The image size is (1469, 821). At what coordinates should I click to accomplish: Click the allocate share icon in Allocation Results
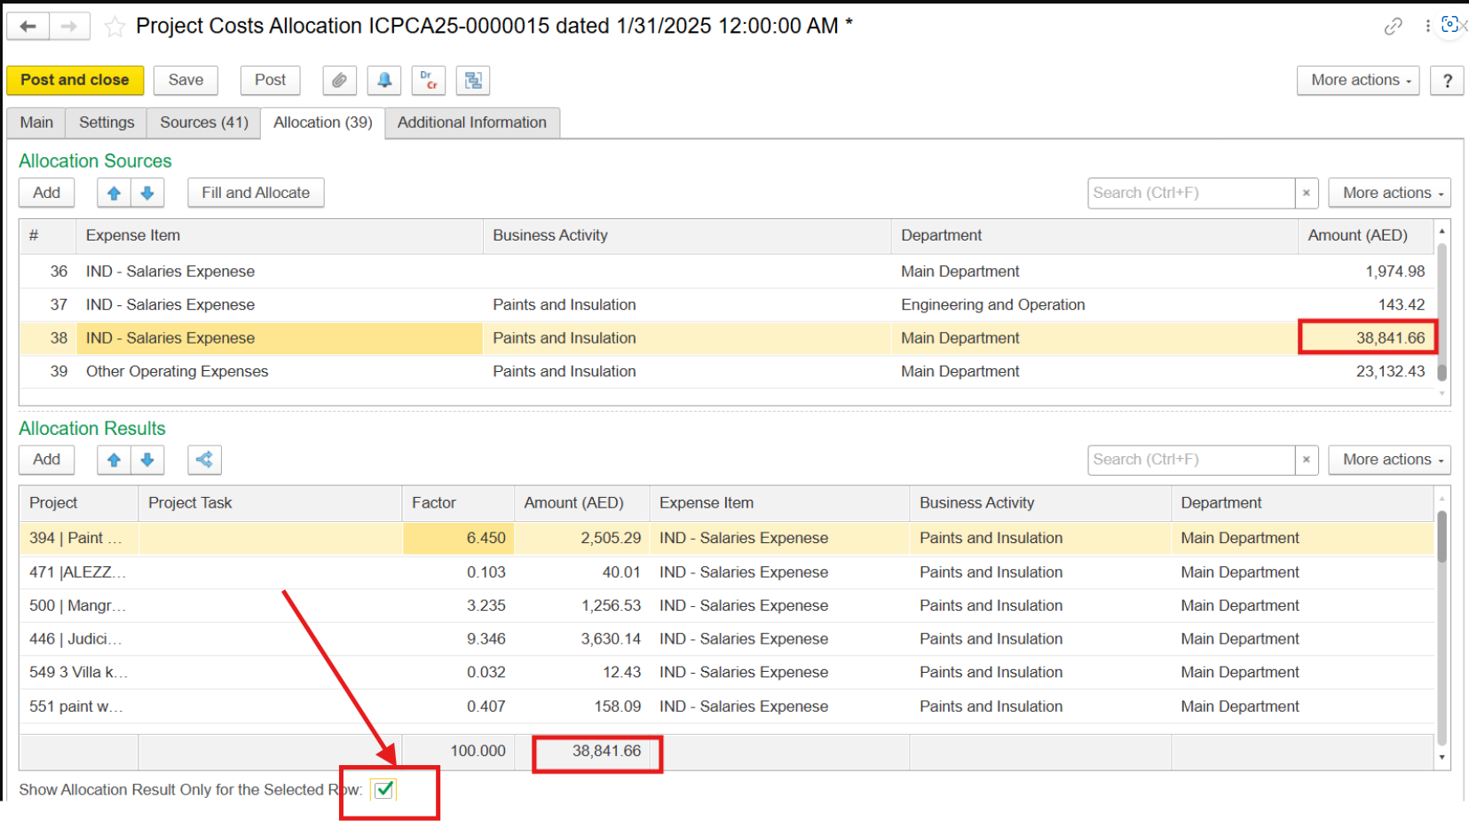[204, 460]
